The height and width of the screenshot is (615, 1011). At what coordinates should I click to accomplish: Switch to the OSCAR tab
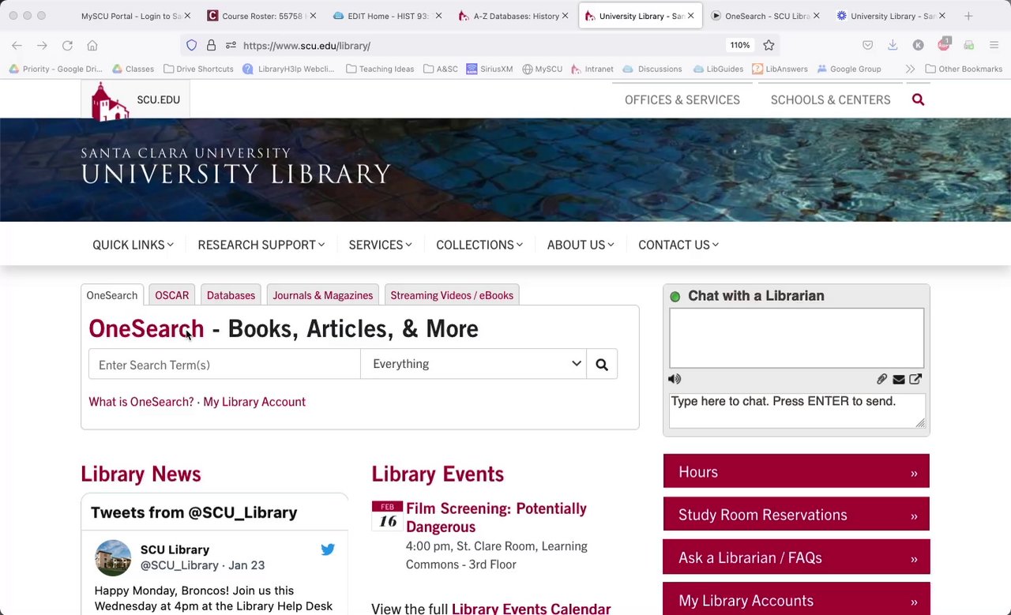click(172, 295)
